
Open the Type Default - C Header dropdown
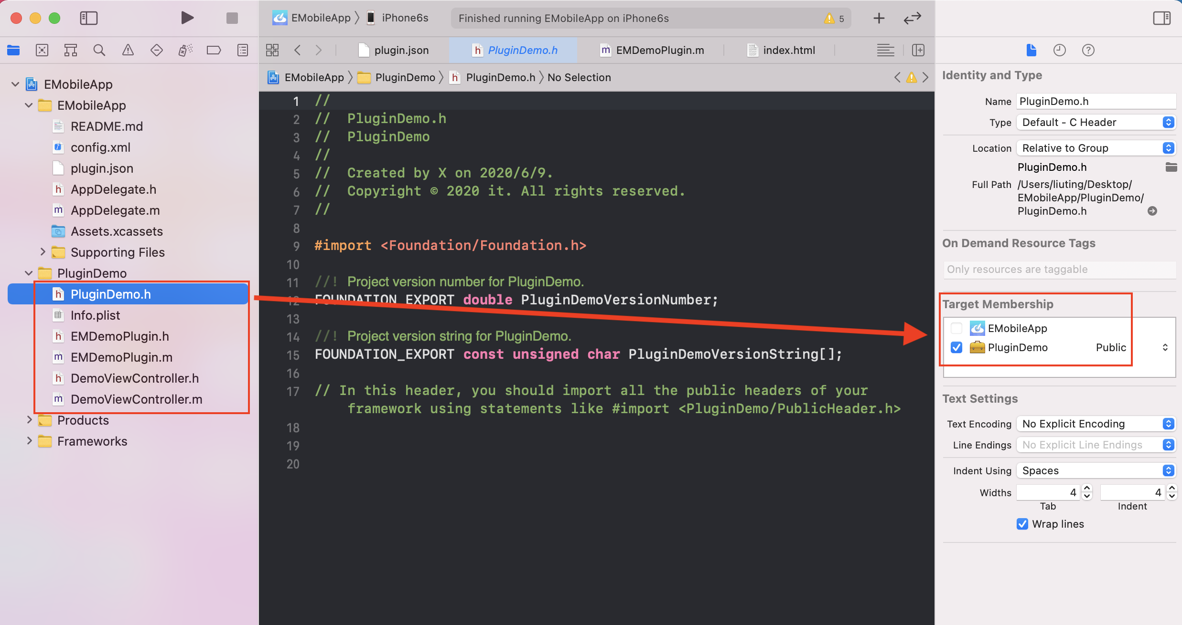click(1096, 122)
